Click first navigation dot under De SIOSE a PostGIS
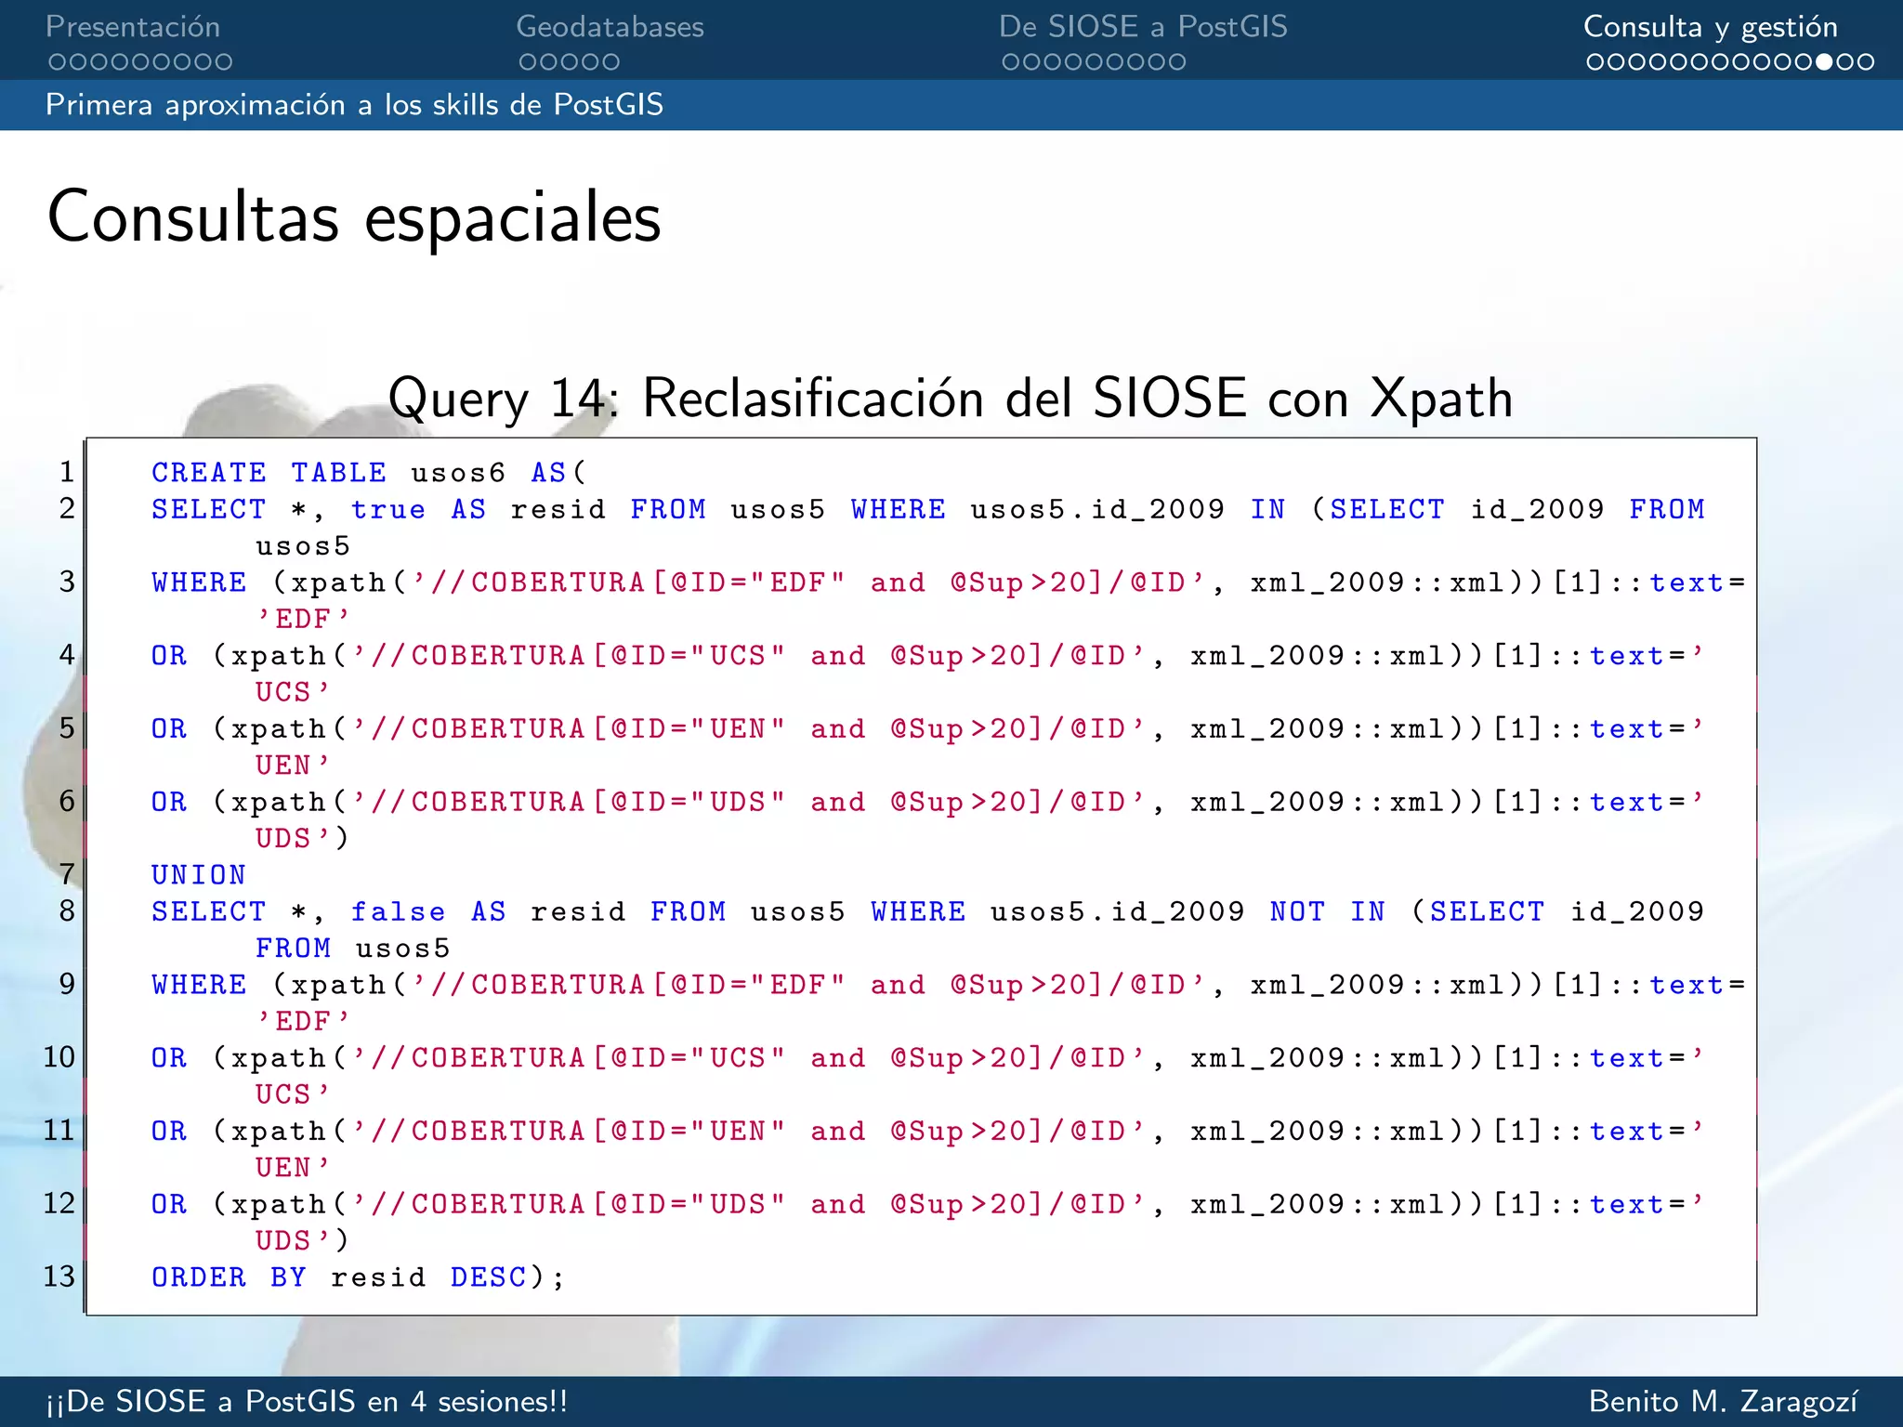This screenshot has height=1427, width=1903. pyautogui.click(x=1011, y=62)
